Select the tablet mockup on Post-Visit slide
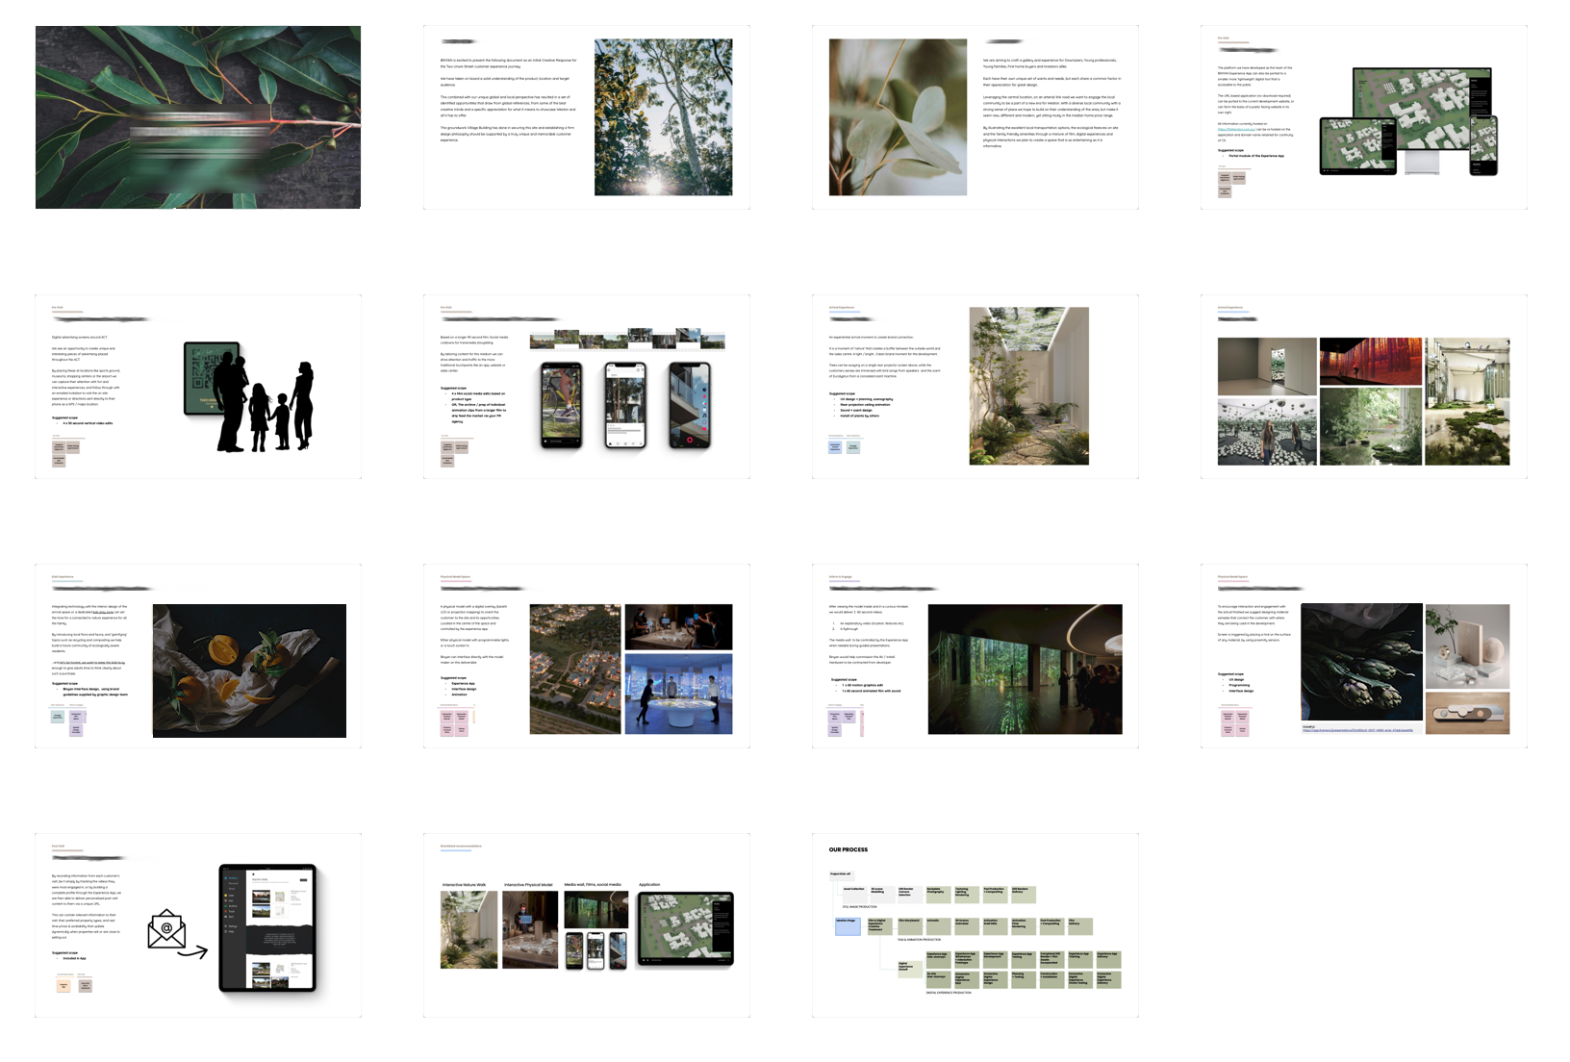The width and height of the screenshot is (1570, 1062). click(x=267, y=928)
